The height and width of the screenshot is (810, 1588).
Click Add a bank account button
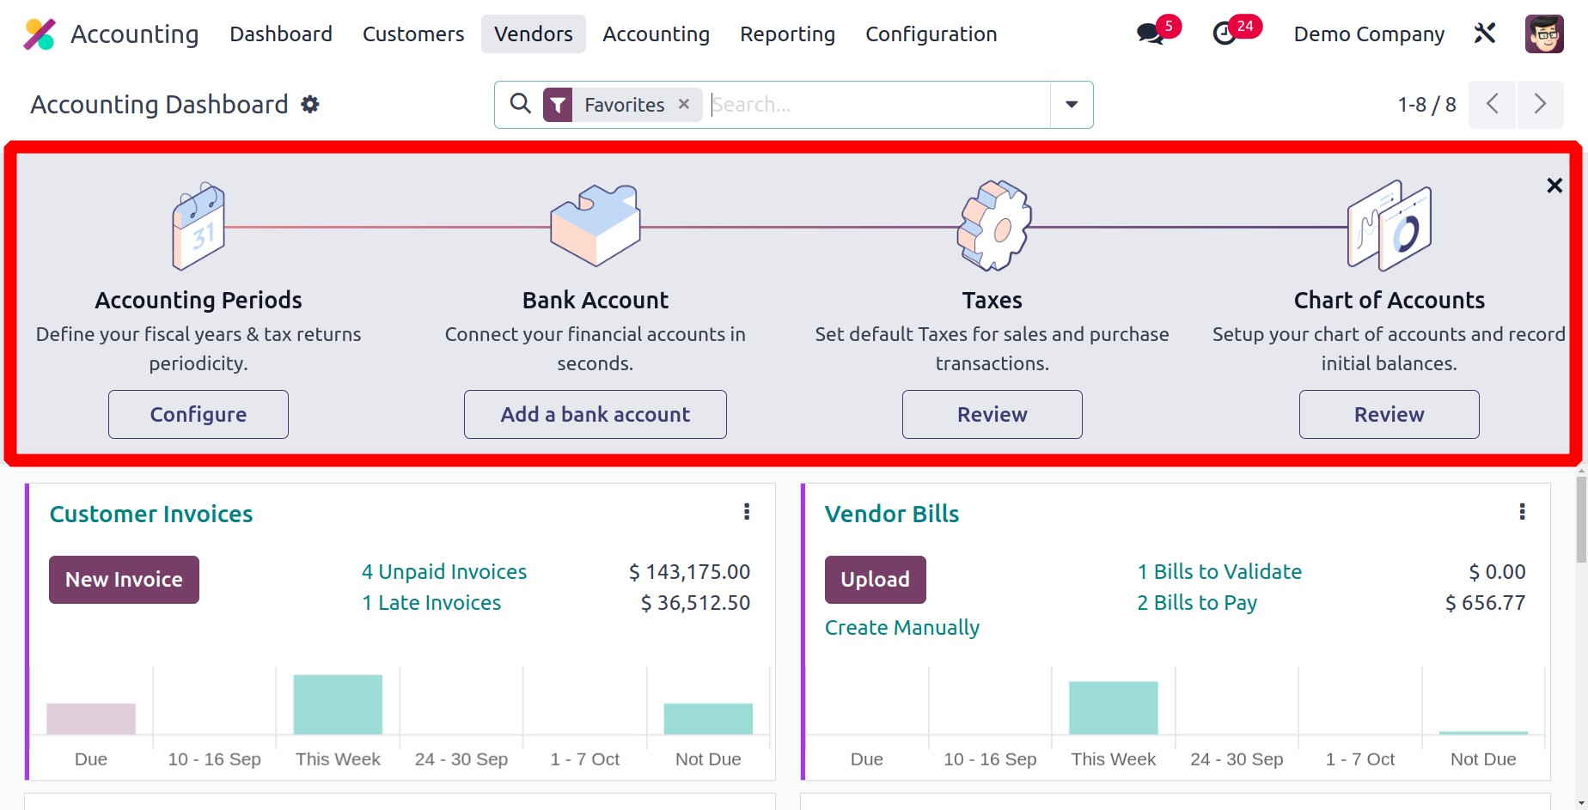point(595,415)
